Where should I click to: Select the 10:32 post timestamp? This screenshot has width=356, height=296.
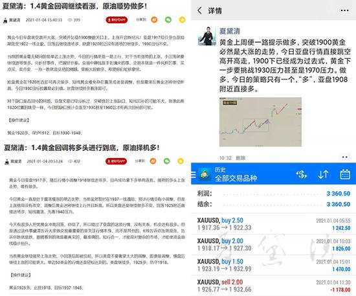225,158
